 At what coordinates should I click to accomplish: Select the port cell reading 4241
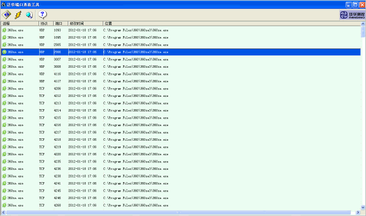pos(57,183)
